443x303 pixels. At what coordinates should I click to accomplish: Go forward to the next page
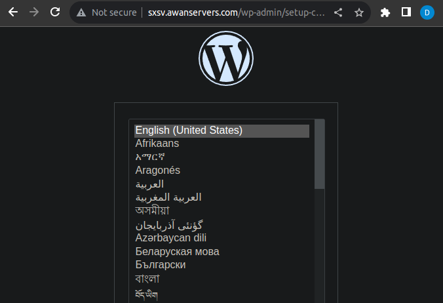(34, 12)
